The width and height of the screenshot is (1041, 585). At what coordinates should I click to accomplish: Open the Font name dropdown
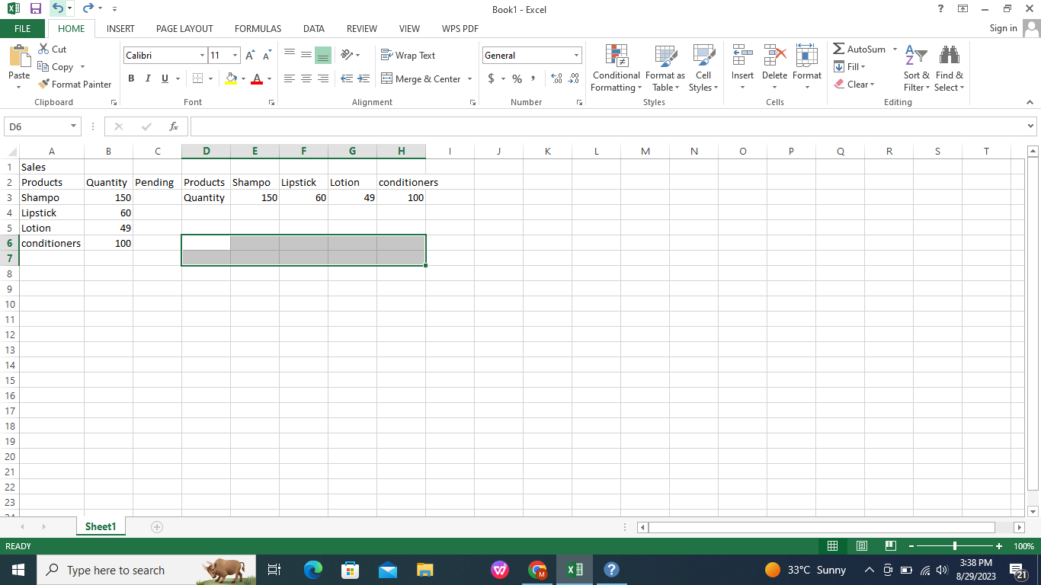click(201, 55)
